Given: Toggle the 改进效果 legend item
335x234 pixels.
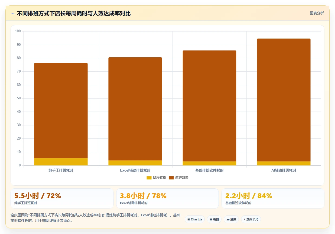Looking at the screenshot, I should [179, 178].
